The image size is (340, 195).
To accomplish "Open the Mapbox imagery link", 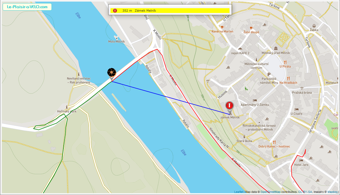I will (332, 192).
